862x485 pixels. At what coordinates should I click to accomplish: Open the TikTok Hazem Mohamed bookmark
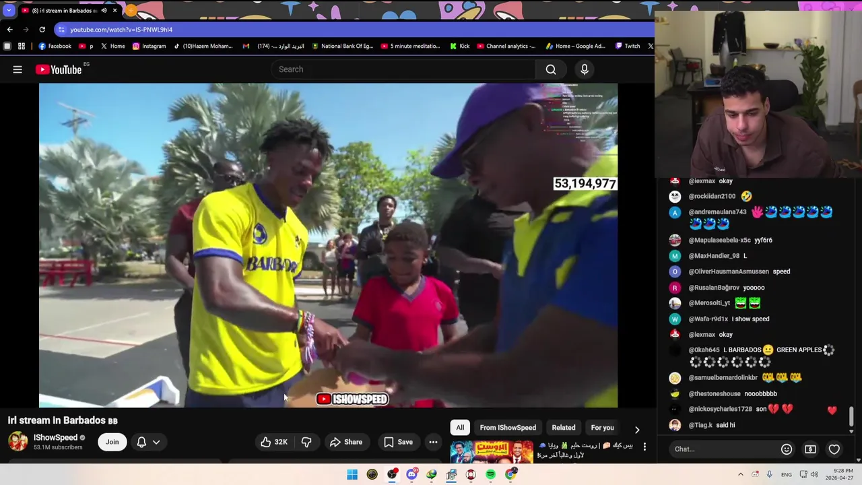point(203,46)
